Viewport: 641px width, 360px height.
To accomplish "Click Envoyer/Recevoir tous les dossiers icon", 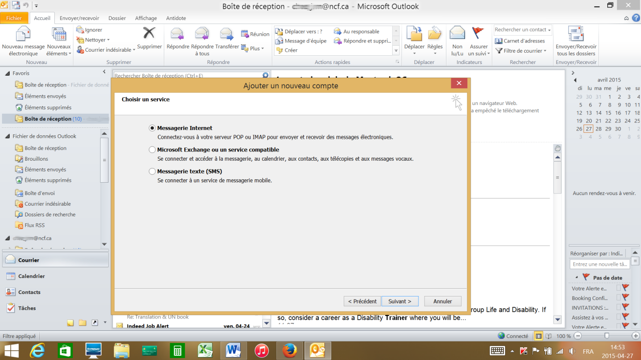I will coord(576,35).
